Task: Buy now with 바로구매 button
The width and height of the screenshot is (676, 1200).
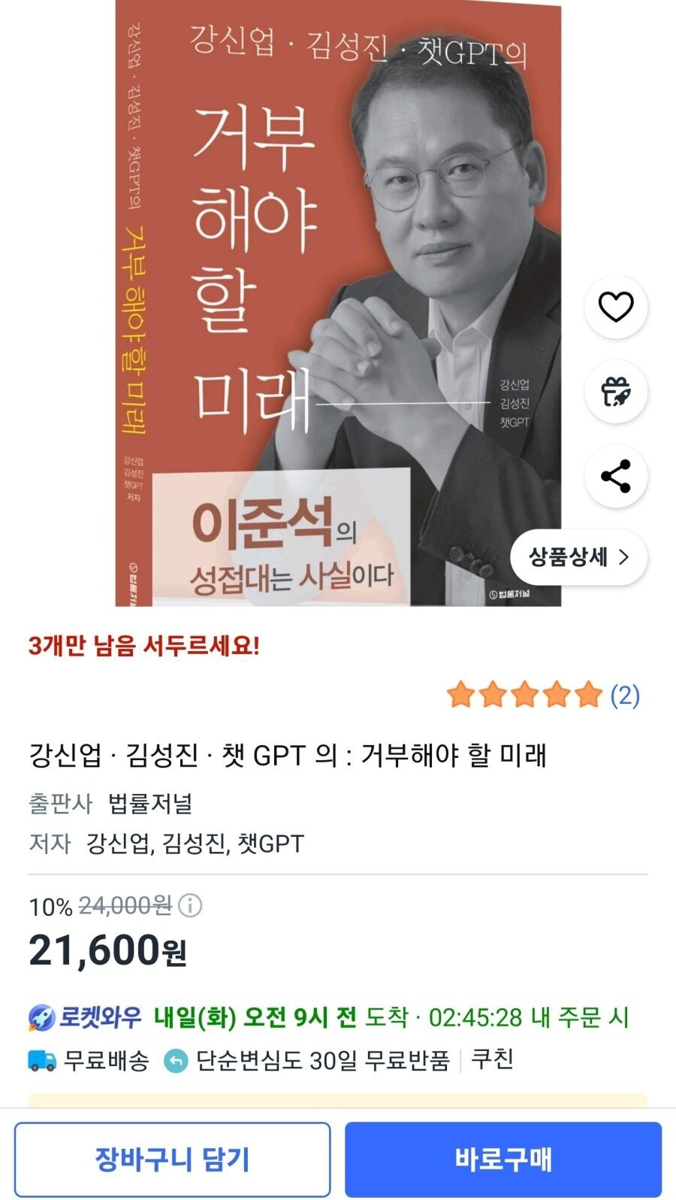Action: point(503,1159)
